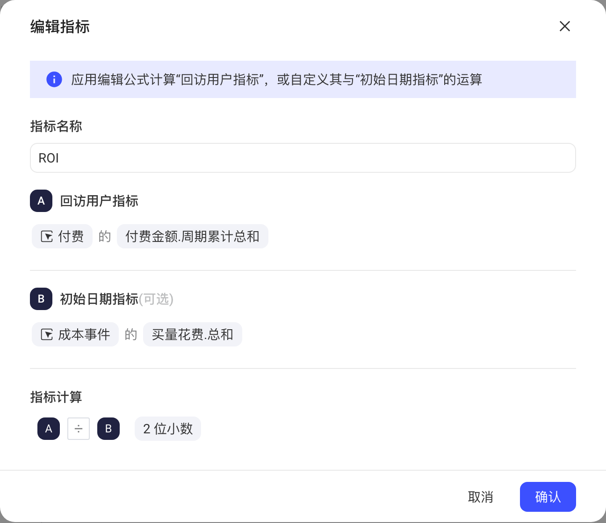Open the 2 位小数 format dropdown
This screenshot has height=523, width=606.
[168, 429]
